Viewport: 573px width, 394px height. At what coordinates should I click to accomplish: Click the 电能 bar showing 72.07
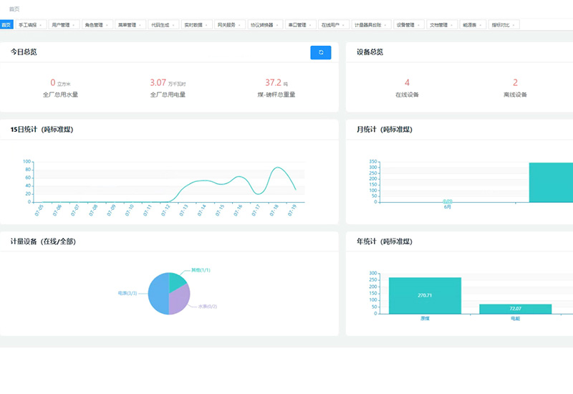click(x=515, y=309)
